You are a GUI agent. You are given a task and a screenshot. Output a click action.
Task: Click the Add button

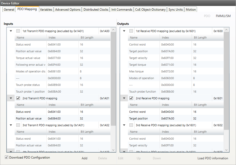coord(84,158)
